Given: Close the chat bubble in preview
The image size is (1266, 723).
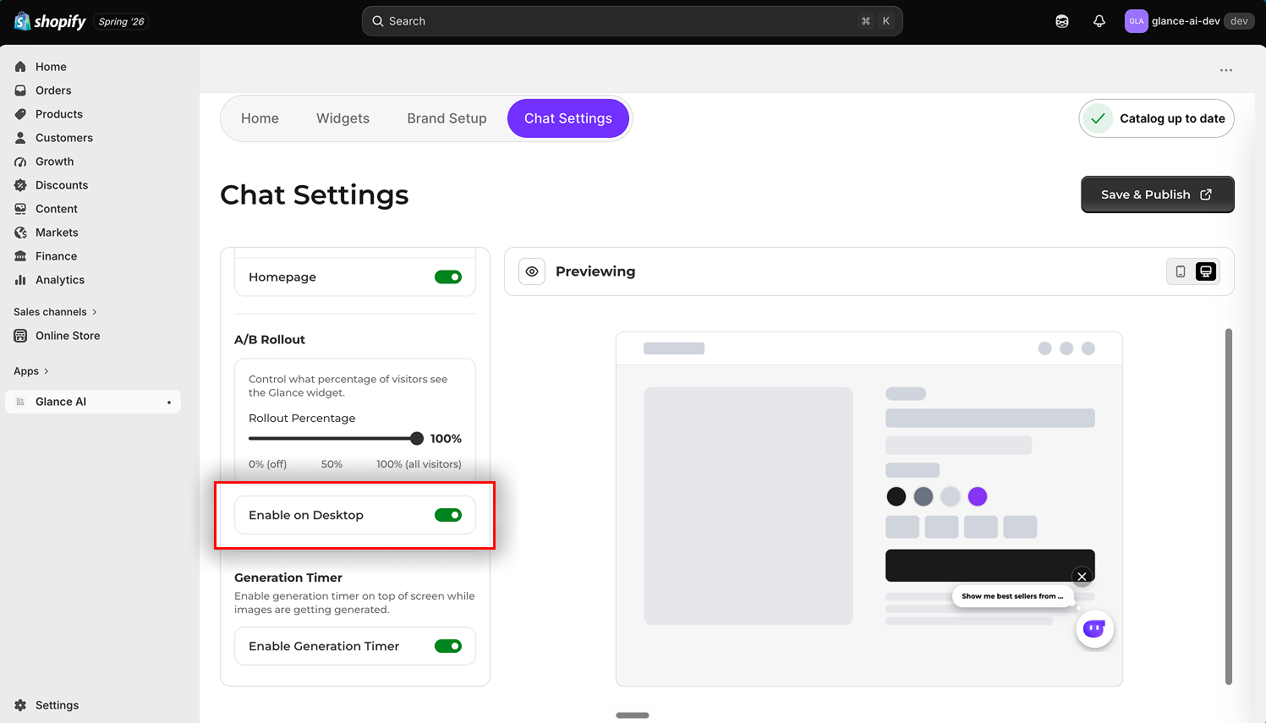Looking at the screenshot, I should tap(1082, 577).
